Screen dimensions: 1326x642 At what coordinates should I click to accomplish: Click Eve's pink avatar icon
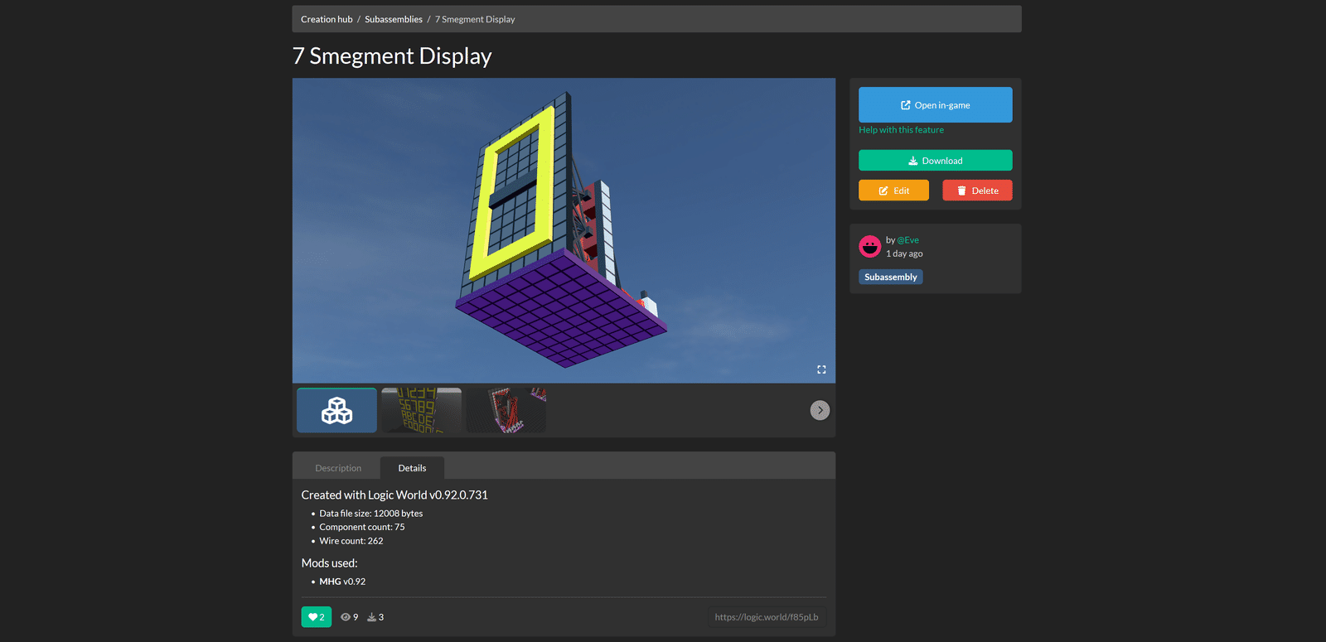coord(869,247)
